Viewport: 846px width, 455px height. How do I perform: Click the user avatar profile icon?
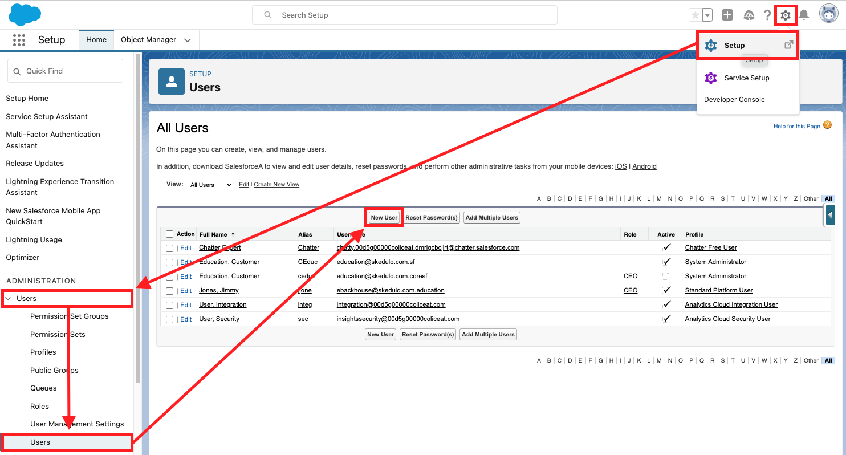pos(828,14)
